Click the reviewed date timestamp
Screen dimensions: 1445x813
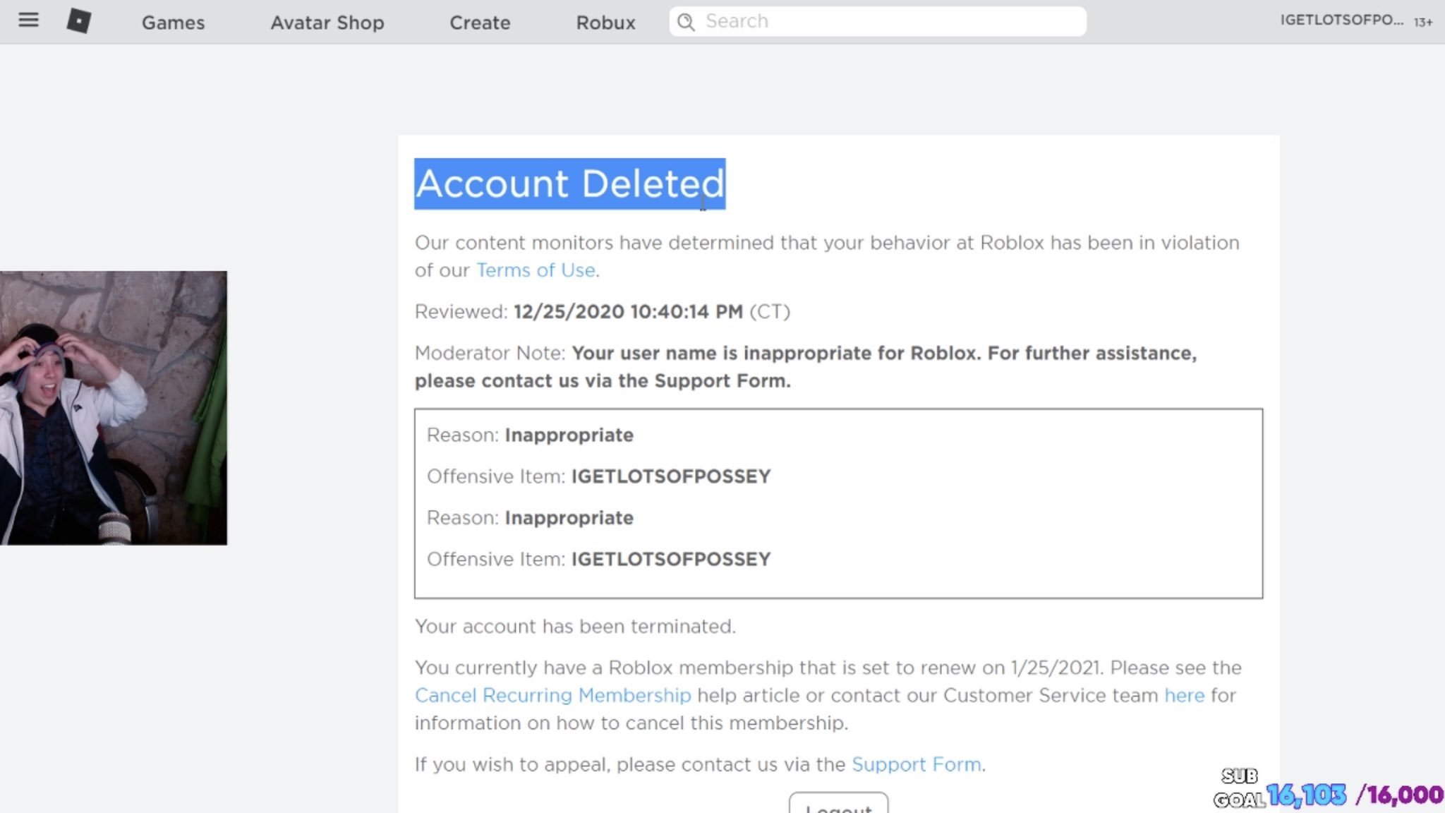coord(628,311)
